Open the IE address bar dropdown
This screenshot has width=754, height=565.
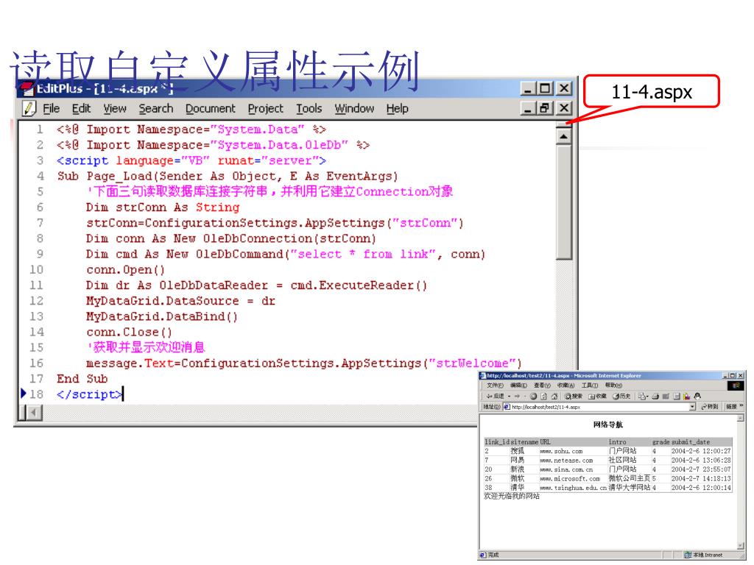point(692,407)
